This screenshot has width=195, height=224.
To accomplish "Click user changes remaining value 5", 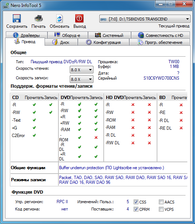I will [x=127, y=202].
